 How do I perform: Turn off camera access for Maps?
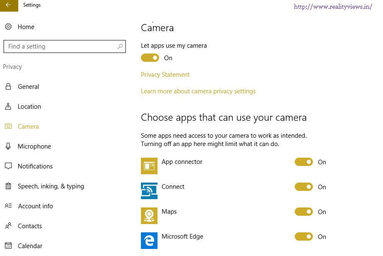tap(304, 212)
